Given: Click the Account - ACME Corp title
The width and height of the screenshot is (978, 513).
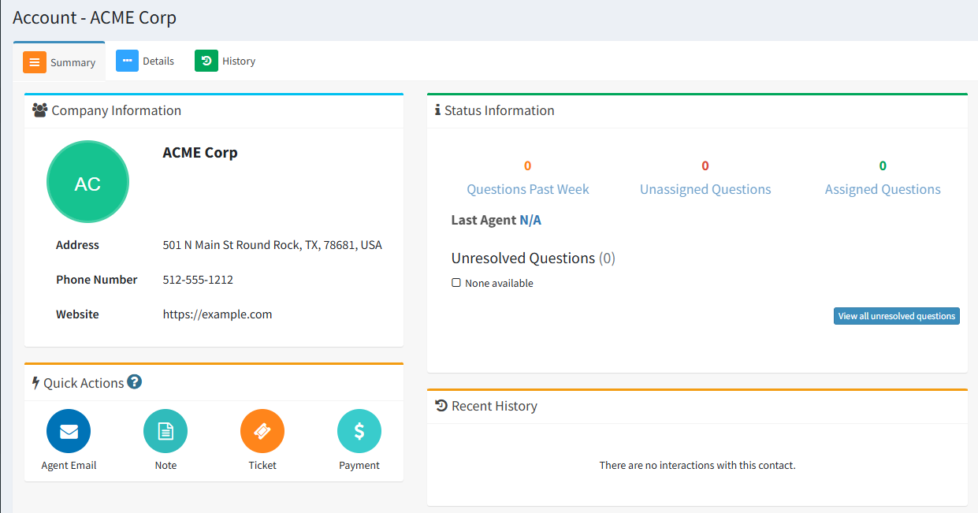Looking at the screenshot, I should [95, 17].
